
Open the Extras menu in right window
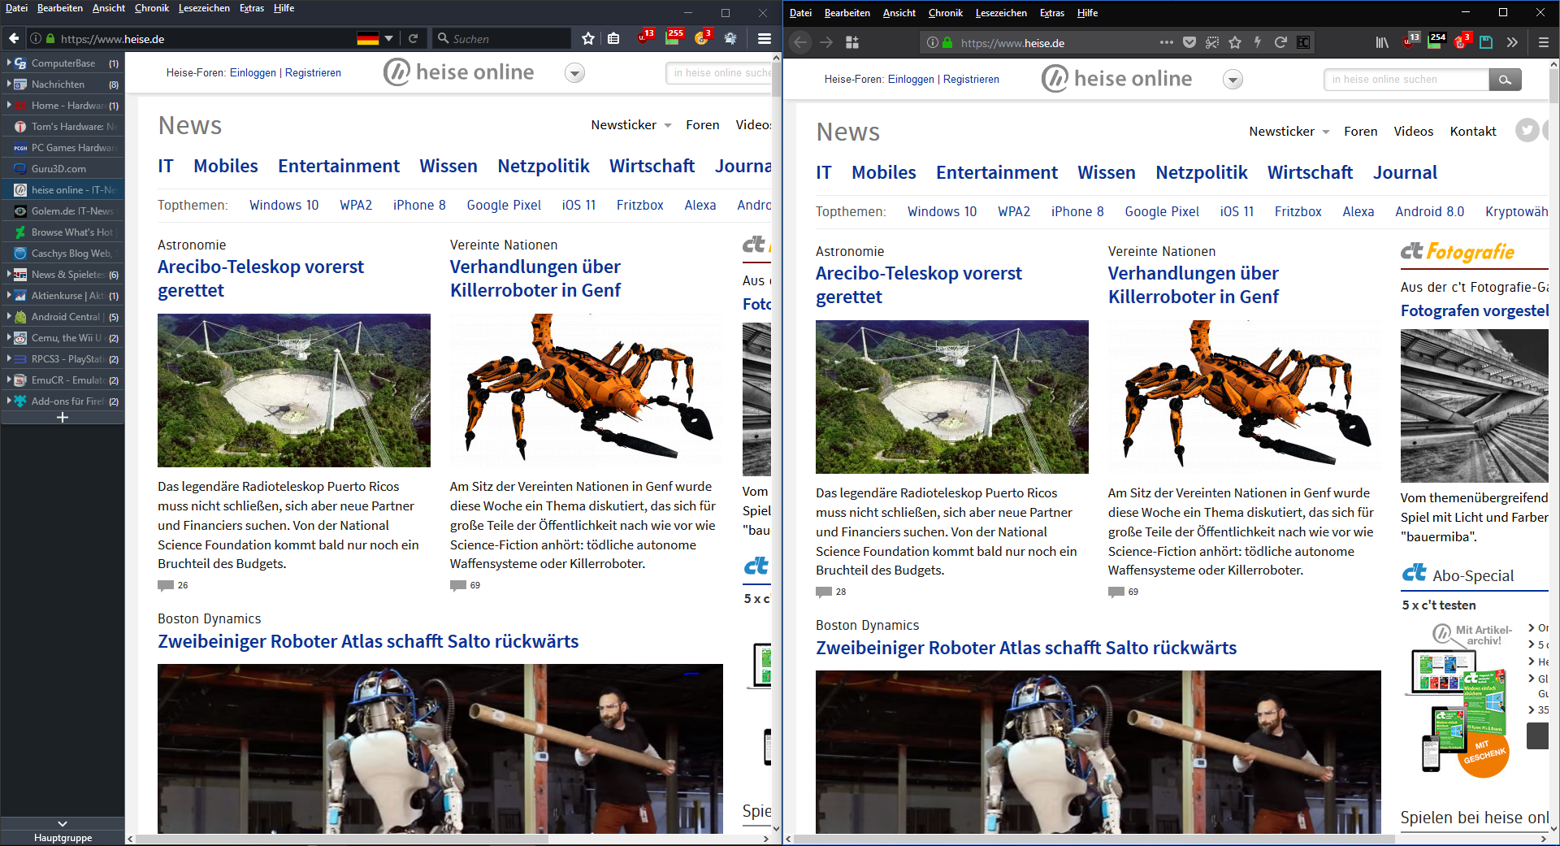pos(1052,13)
